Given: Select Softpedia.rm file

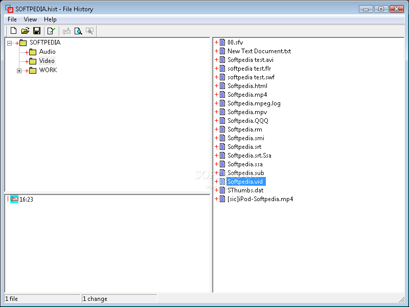Looking at the screenshot, I should tap(245, 129).
